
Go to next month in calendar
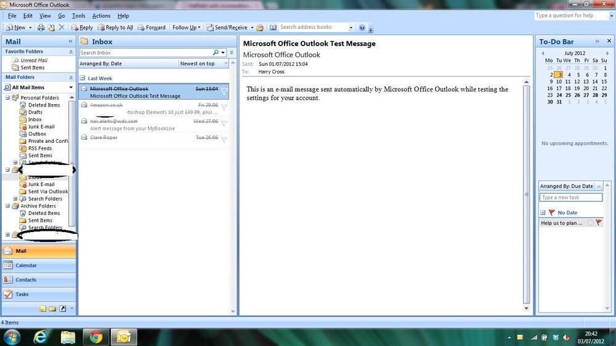[607, 53]
